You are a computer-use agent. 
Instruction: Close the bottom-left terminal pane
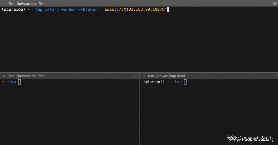(4, 76)
